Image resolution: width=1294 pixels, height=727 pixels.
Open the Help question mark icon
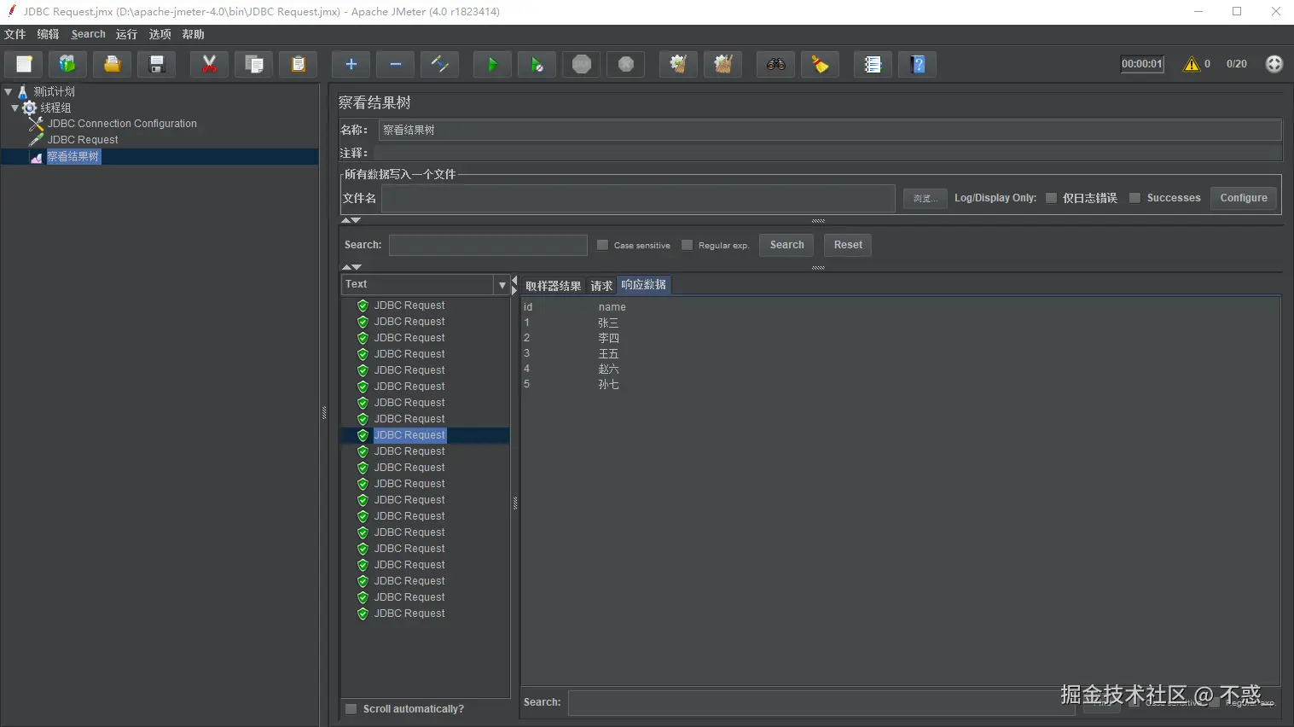917,65
